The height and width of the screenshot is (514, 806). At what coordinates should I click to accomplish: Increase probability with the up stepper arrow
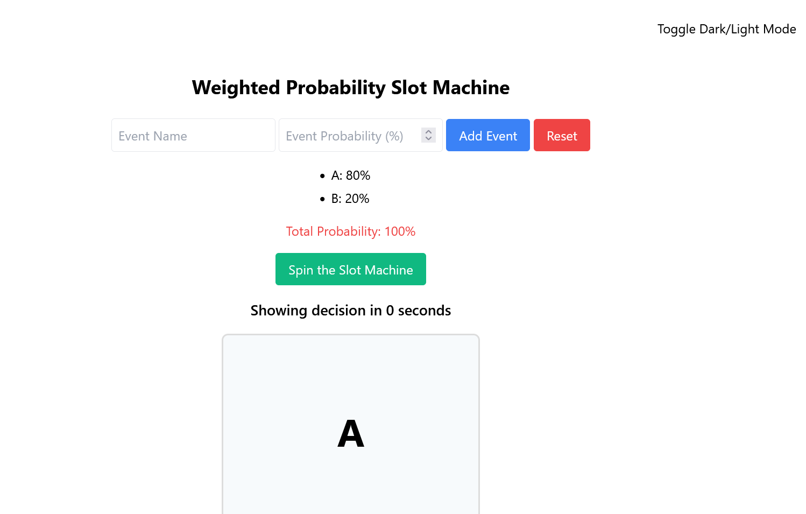428,131
